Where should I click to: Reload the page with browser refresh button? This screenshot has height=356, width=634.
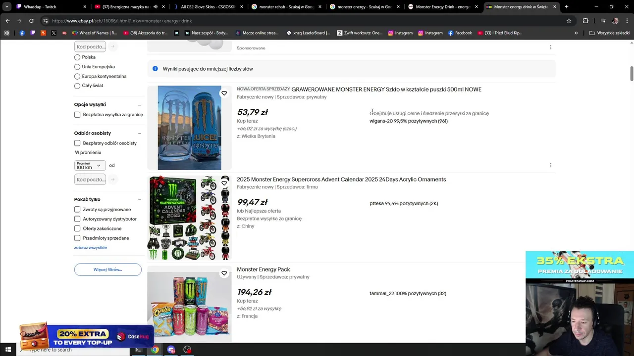point(31,21)
